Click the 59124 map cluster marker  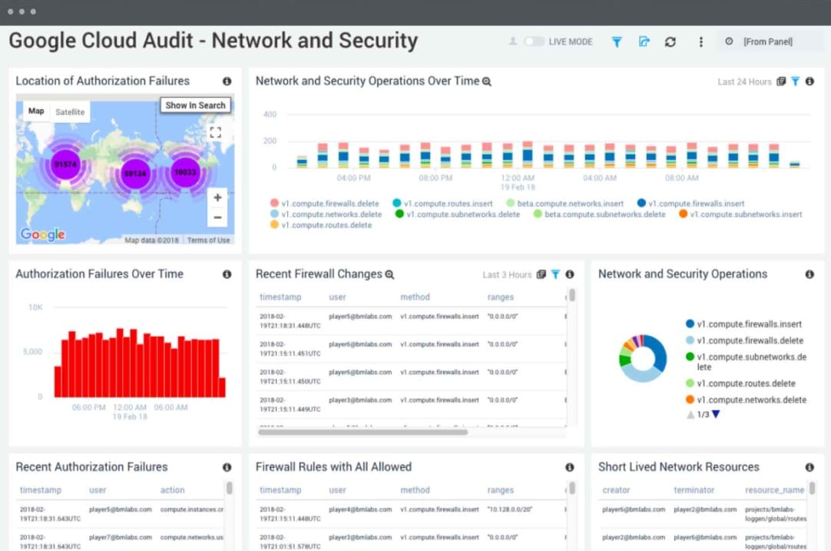click(x=135, y=174)
